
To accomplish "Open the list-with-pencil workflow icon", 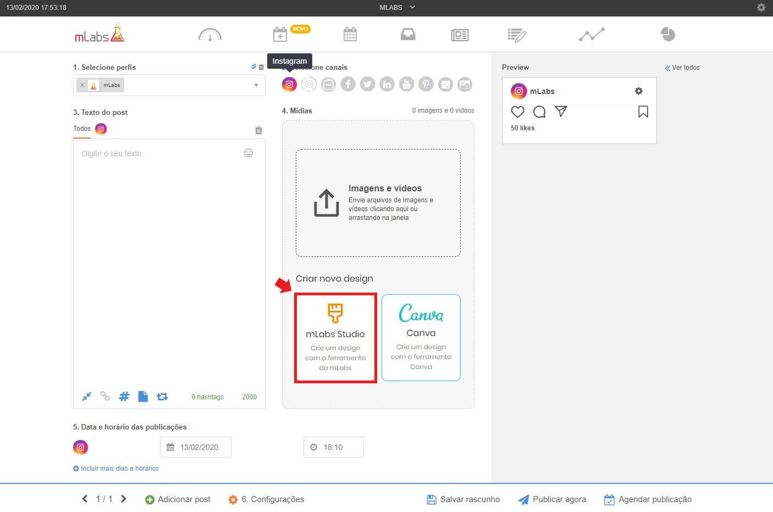I will [x=517, y=35].
